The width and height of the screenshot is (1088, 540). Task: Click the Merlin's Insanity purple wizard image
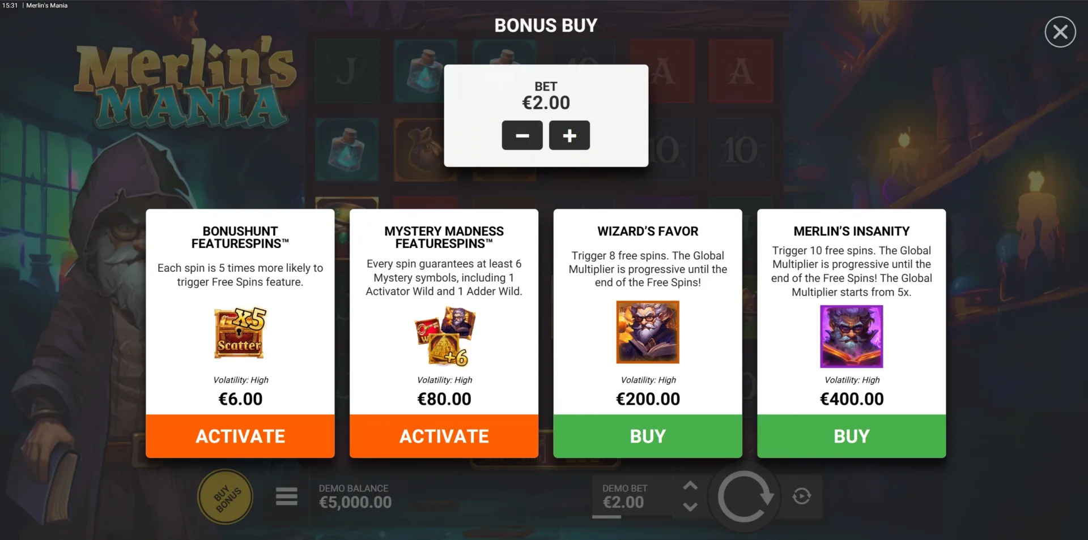(852, 336)
